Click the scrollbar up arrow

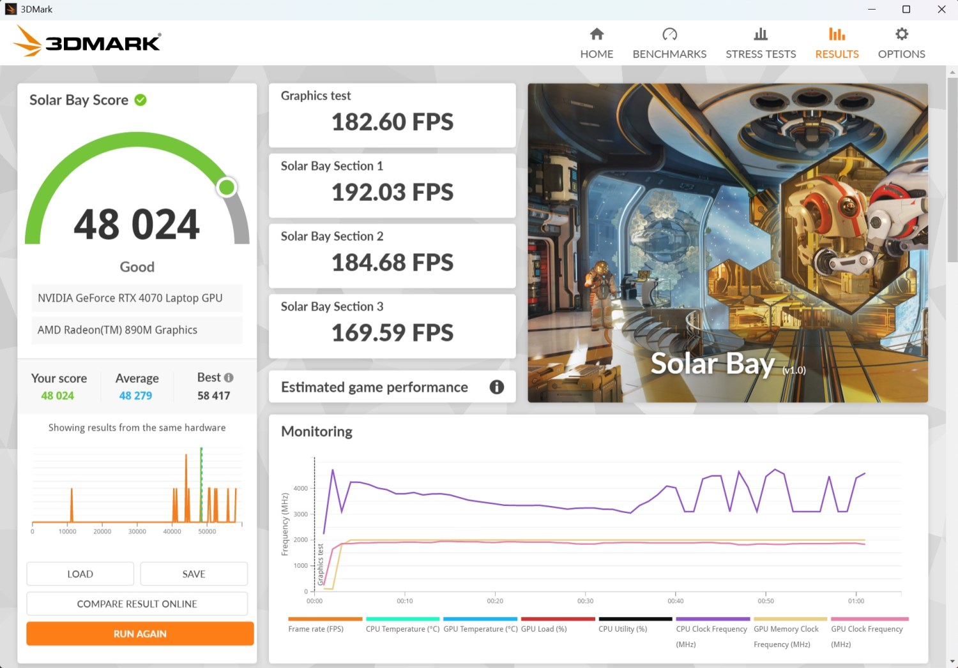pyautogui.click(x=952, y=71)
